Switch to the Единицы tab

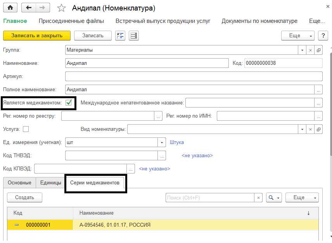[50, 183]
